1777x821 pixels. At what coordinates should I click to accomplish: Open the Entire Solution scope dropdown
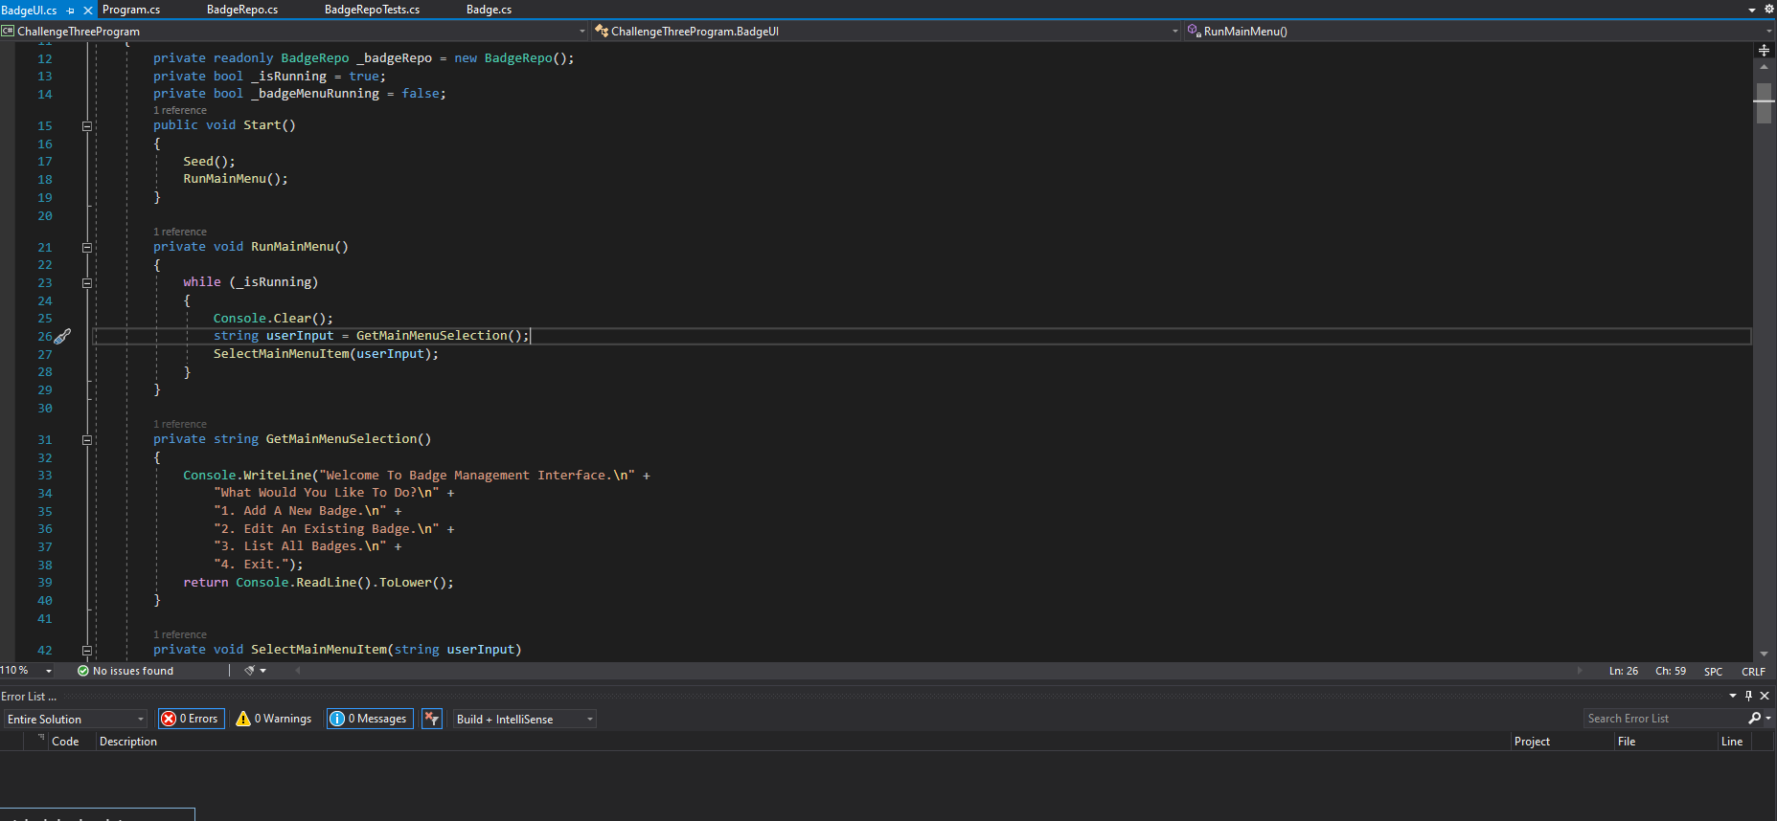click(x=76, y=719)
